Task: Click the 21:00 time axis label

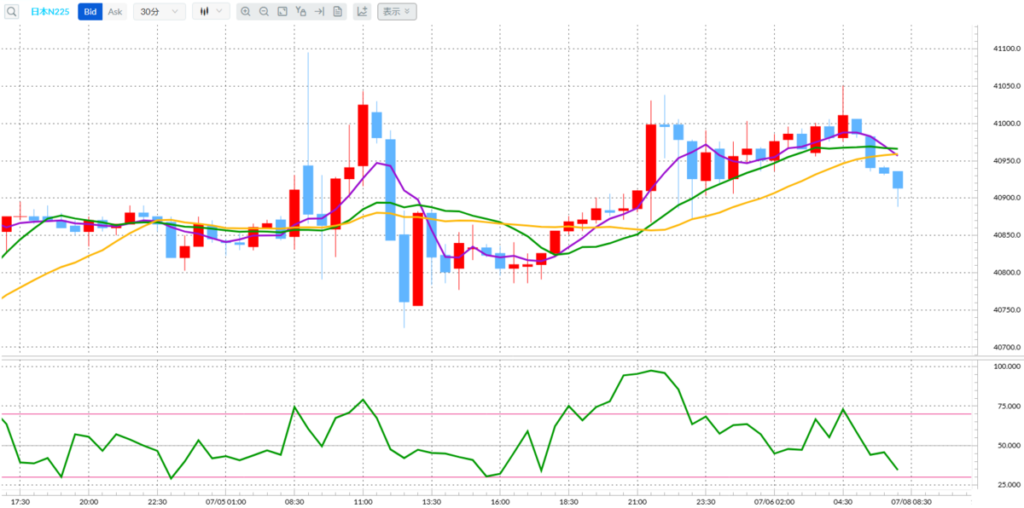Action: click(637, 502)
